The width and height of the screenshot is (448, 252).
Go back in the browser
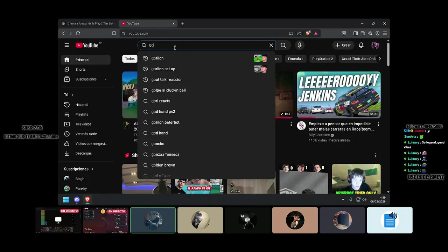[x=63, y=33]
